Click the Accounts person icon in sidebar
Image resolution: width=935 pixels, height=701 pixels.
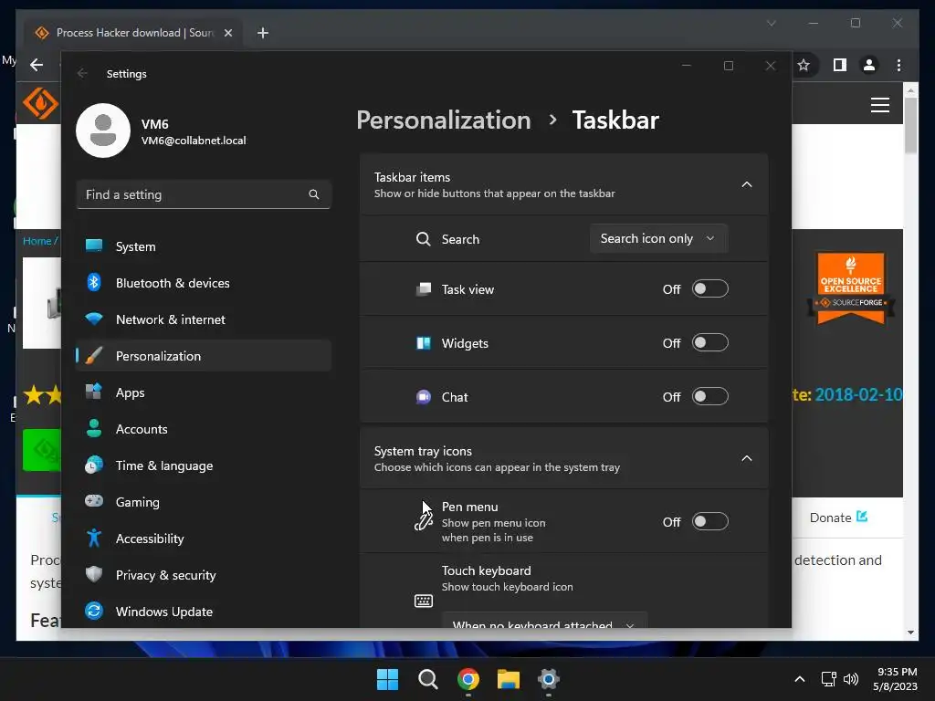click(94, 428)
